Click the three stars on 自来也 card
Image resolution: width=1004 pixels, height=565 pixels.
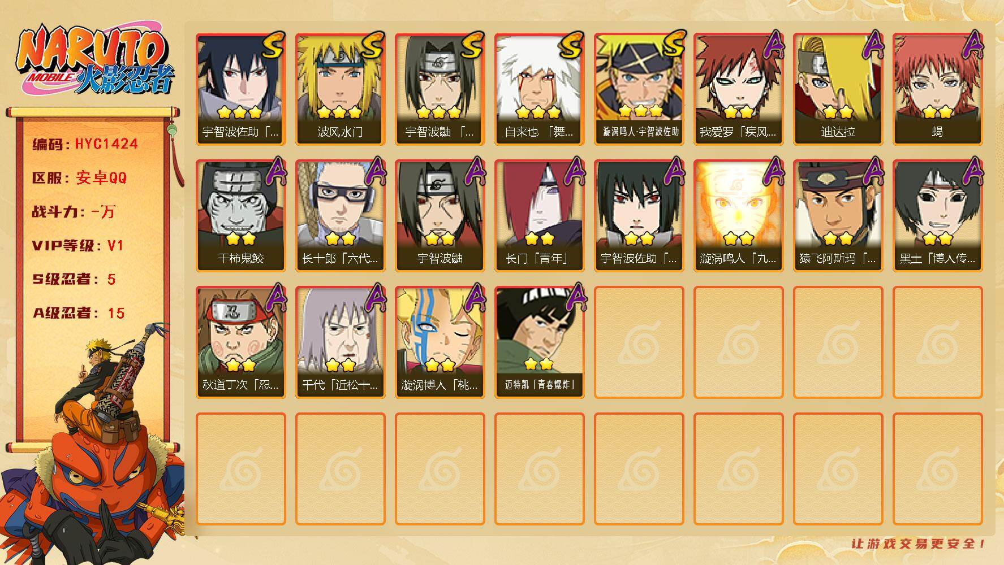[x=538, y=112]
